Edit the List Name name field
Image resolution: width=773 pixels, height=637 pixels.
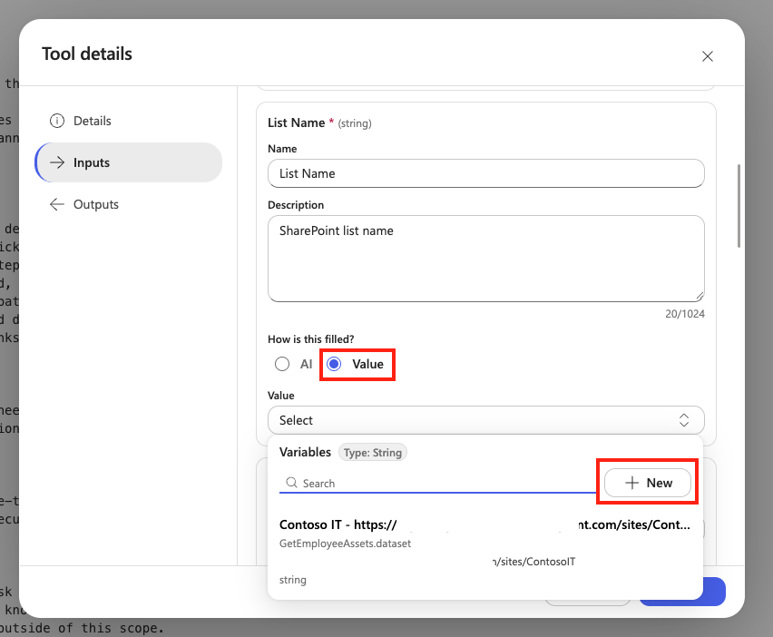485,173
